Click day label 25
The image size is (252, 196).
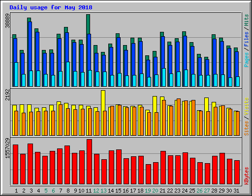[x=192, y=191]
